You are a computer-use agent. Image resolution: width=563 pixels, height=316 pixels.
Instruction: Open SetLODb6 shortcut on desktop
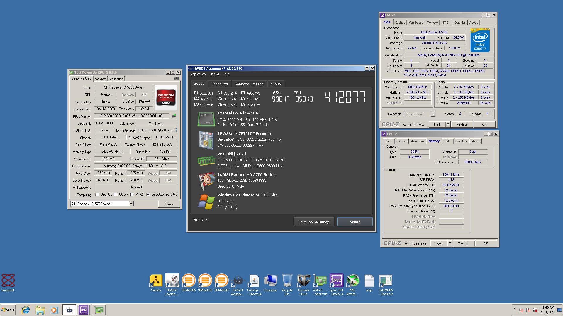point(386,285)
